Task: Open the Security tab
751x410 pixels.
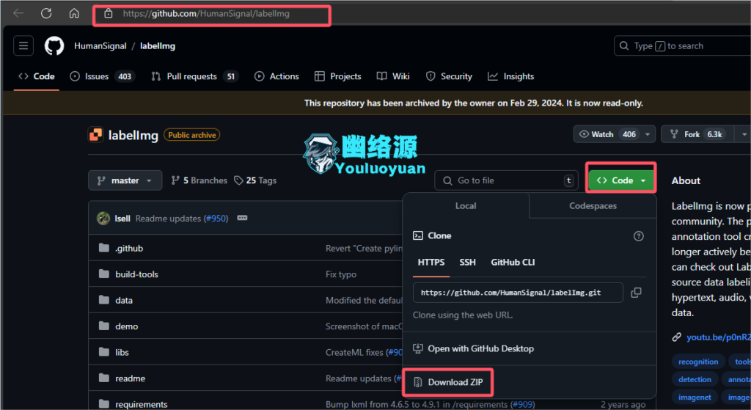Action: 449,76
